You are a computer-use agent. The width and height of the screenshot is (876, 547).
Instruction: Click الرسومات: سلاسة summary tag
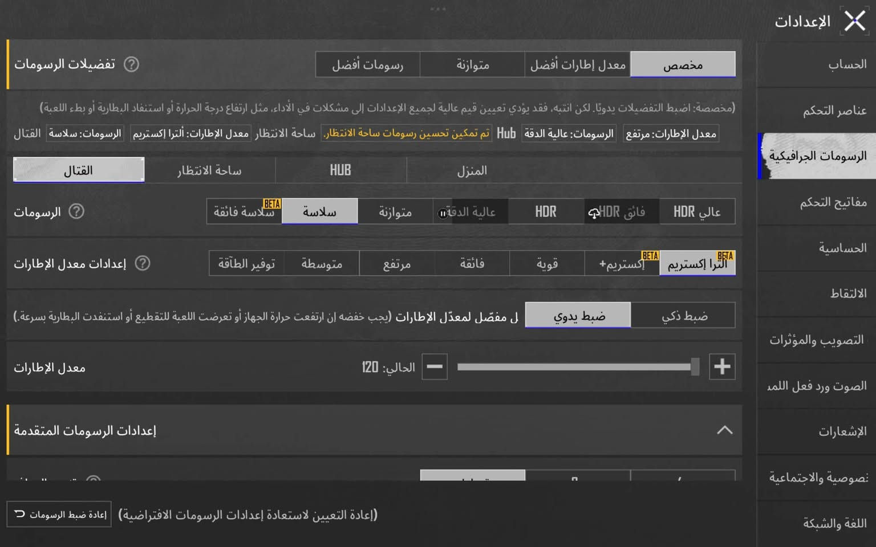pos(85,133)
